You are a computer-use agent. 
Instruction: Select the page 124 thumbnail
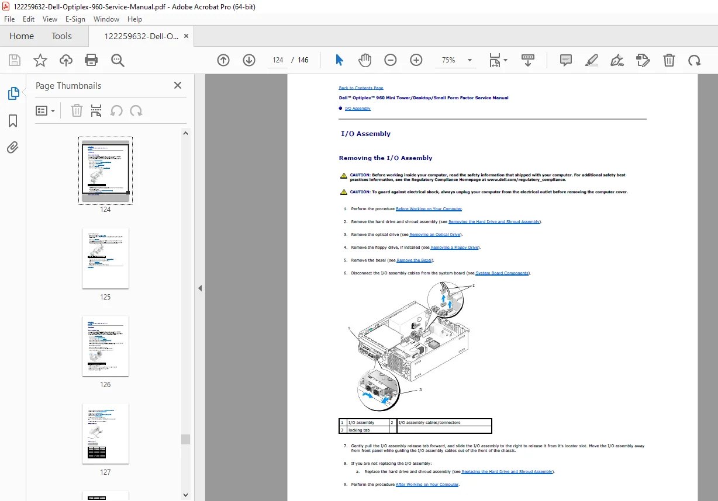[x=105, y=171]
